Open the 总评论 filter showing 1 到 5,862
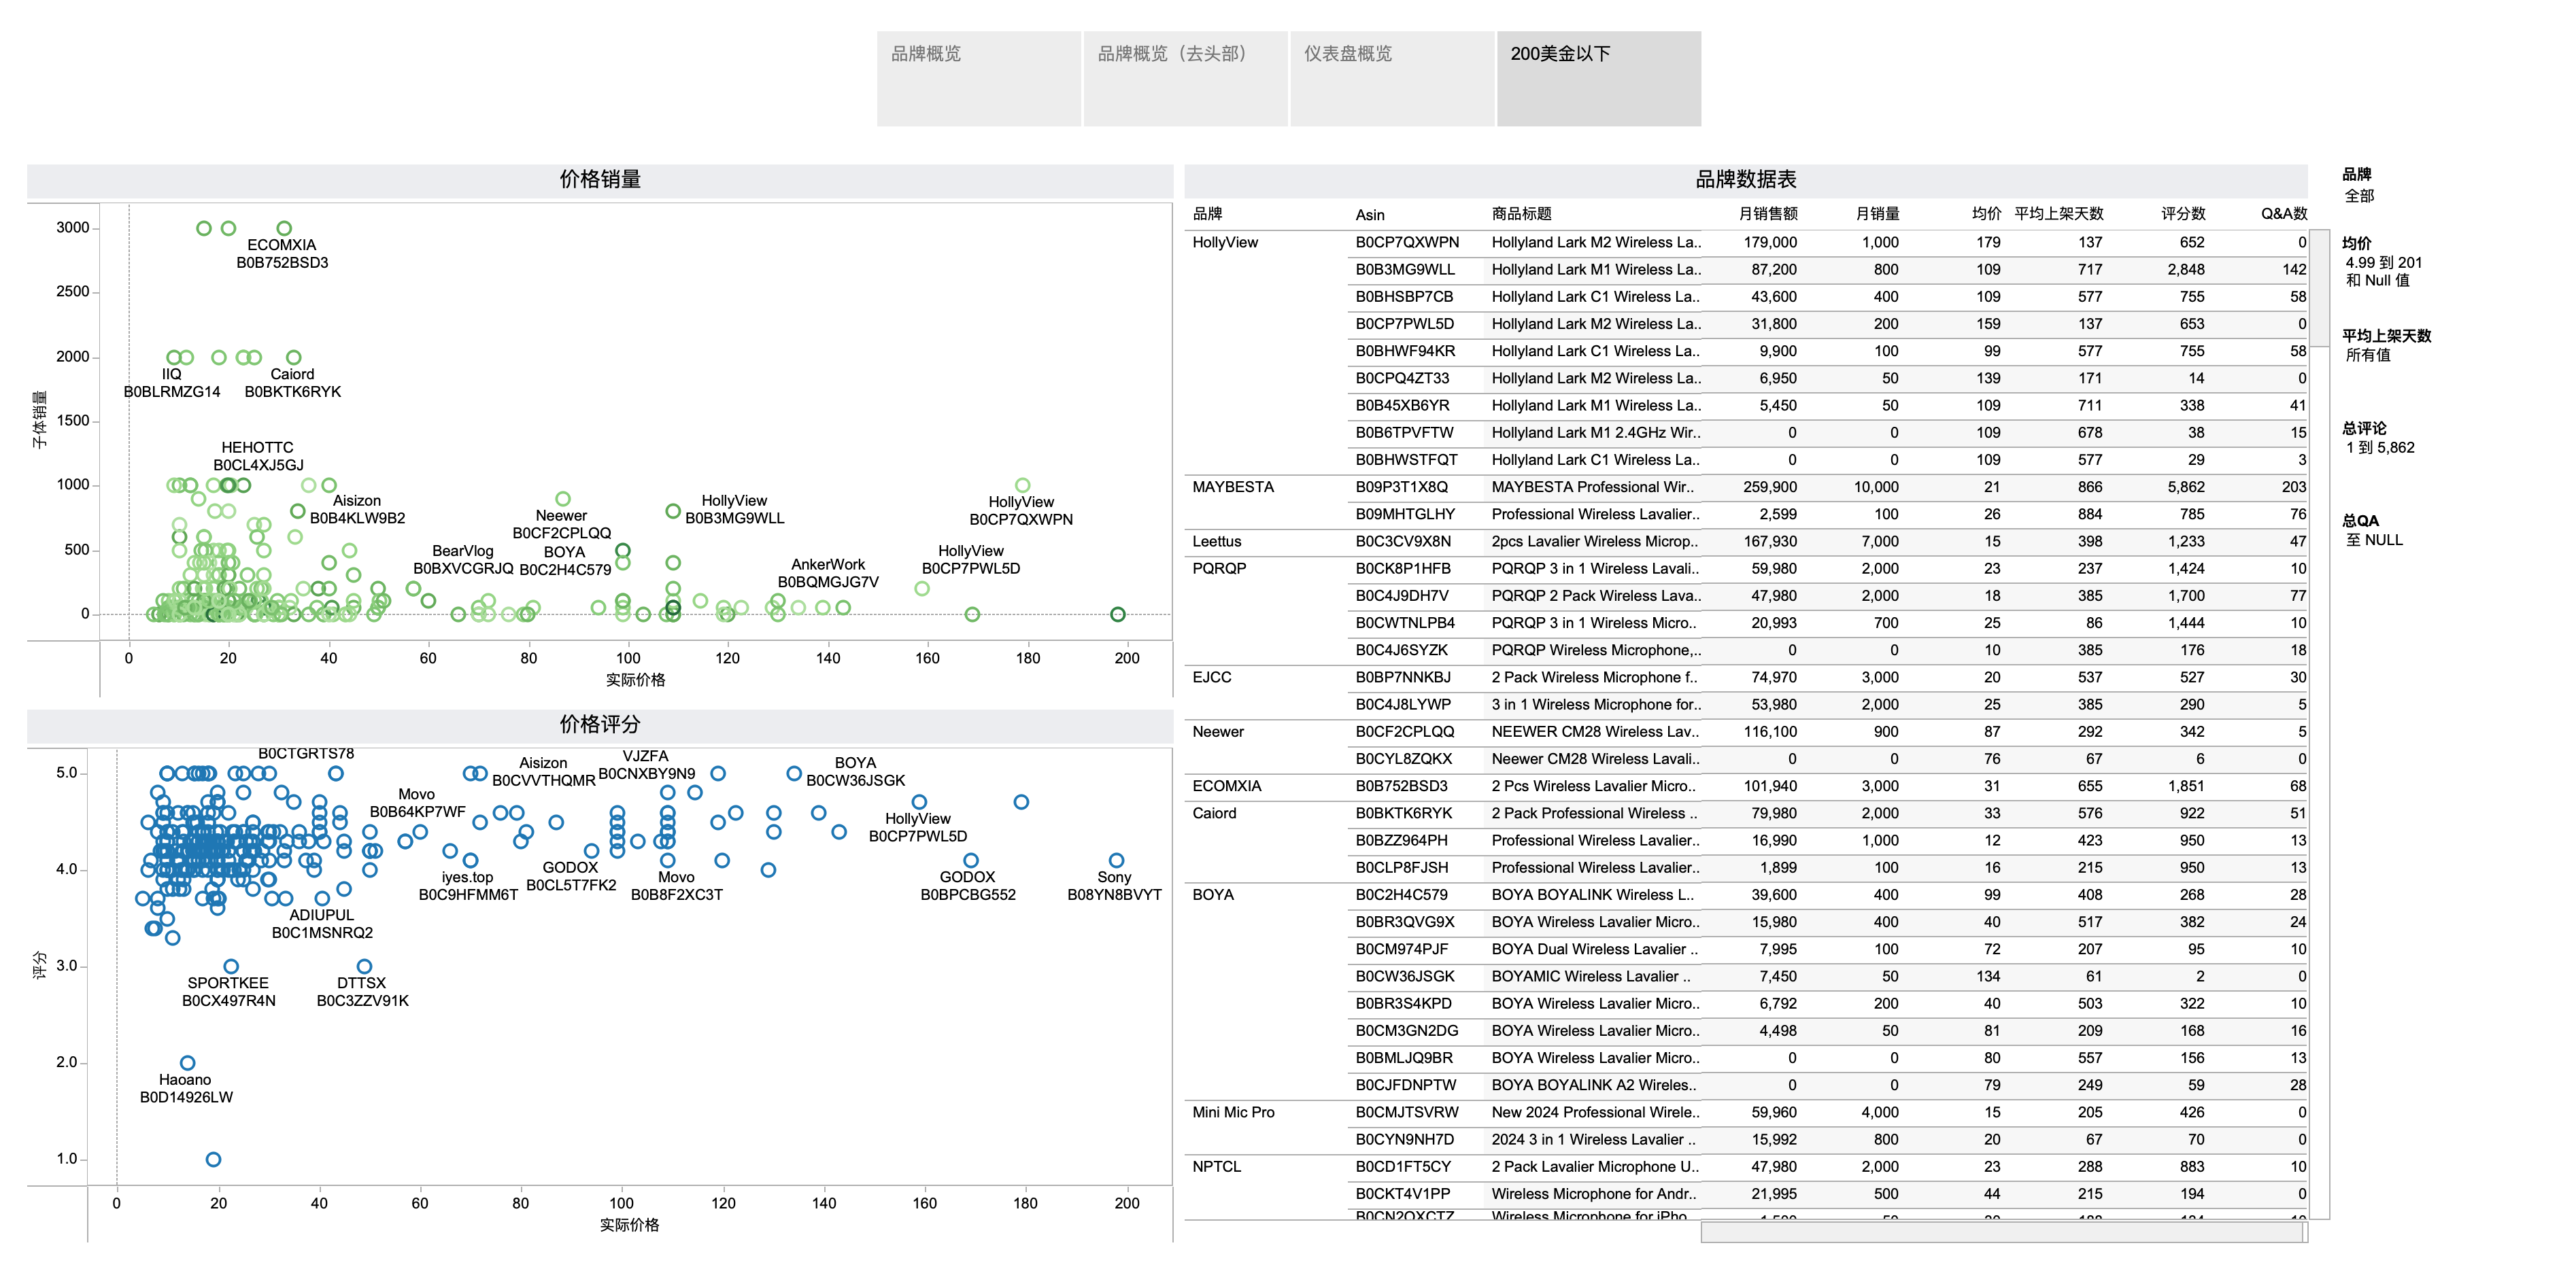This screenshot has height=1271, width=2576. (2380, 448)
